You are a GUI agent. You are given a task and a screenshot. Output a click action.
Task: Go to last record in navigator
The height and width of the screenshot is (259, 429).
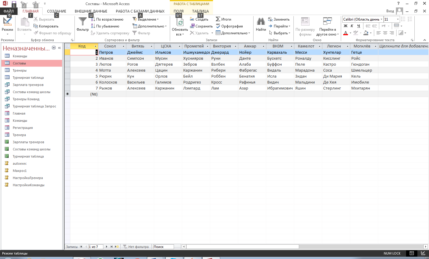[x=112, y=247]
